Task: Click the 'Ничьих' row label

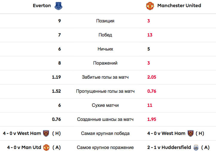Action: point(105,49)
